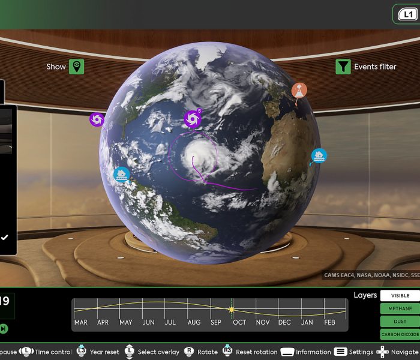Toggle the CARBON DIOXIDE layer
Image resolution: width=420 pixels, height=360 pixels.
[400, 334]
